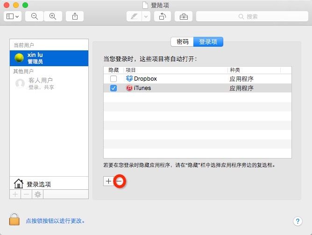Select the markup pen tool icon
The image size is (312, 235).
pyautogui.click(x=134, y=16)
